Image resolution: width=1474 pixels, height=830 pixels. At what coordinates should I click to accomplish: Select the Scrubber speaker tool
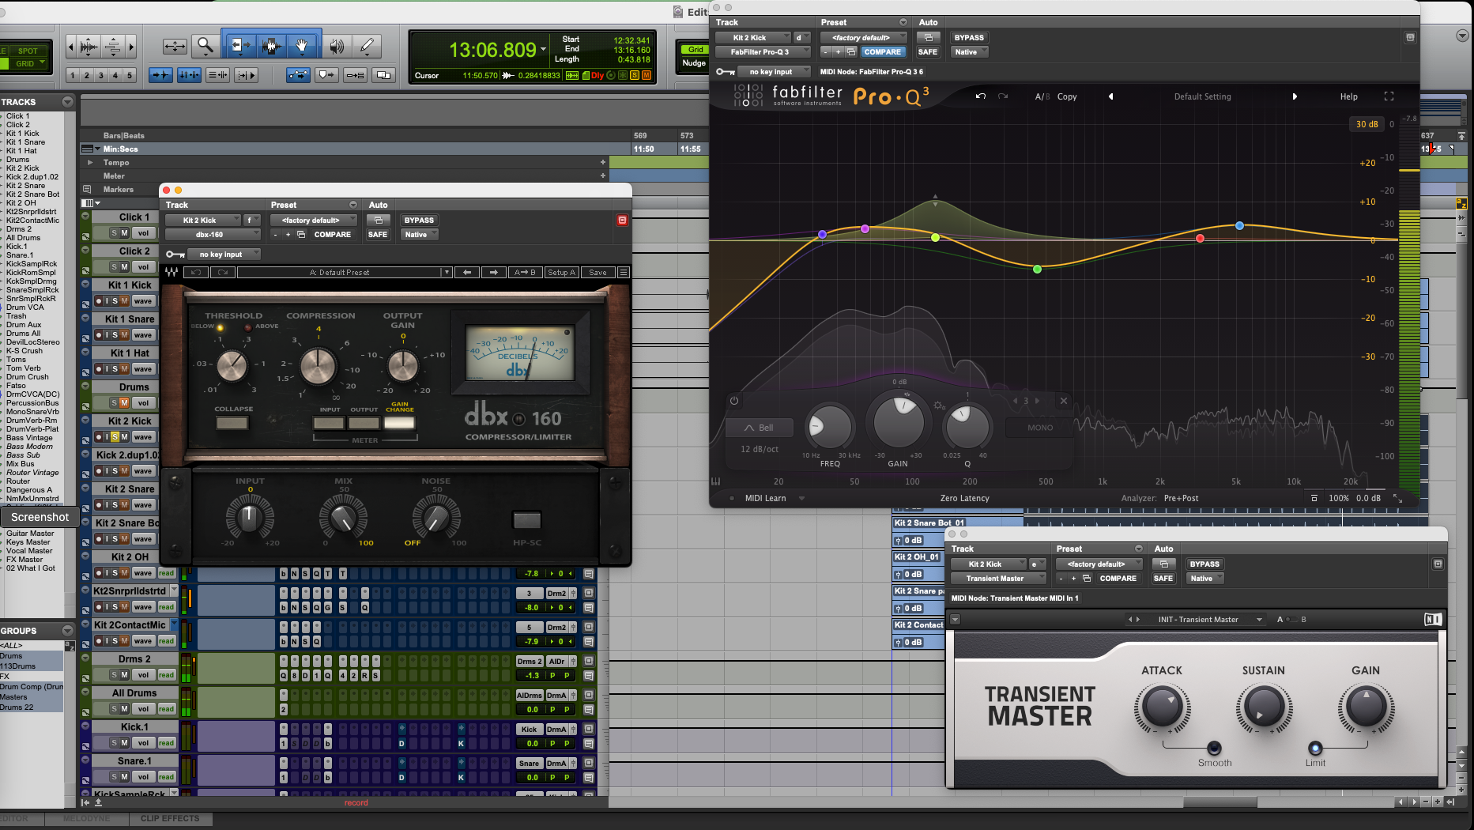(x=337, y=47)
